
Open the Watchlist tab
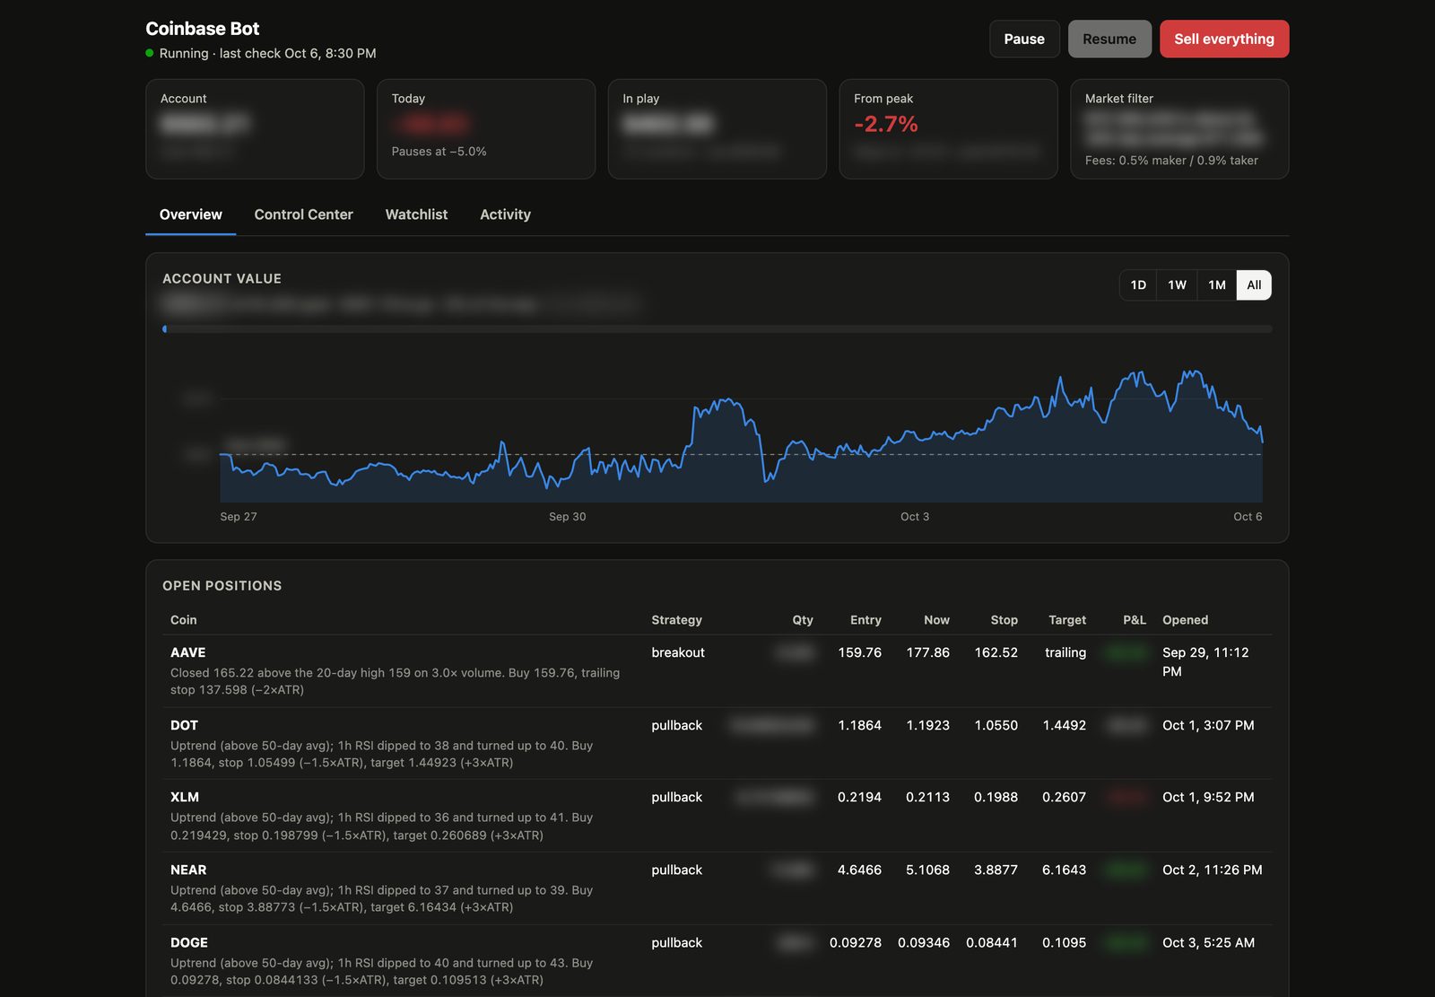click(416, 214)
